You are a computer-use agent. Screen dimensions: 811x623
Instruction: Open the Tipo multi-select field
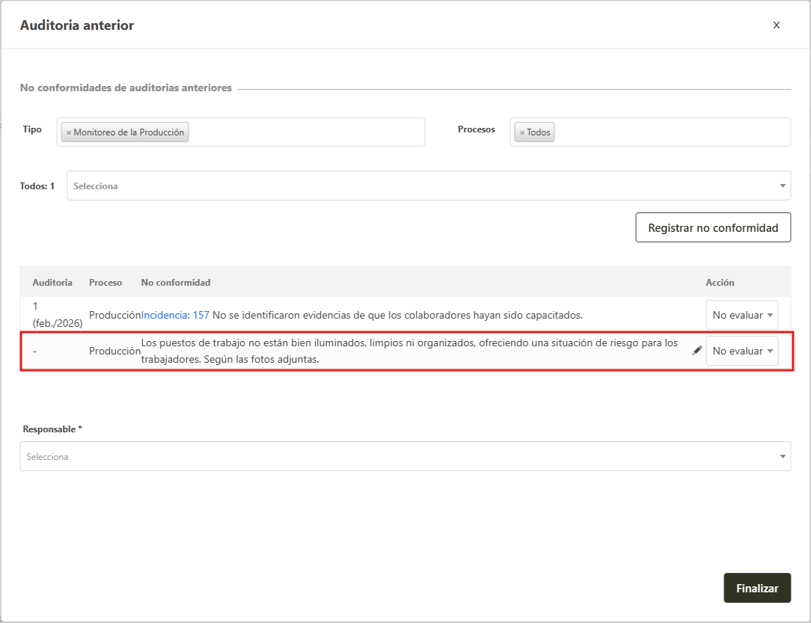tap(240, 132)
